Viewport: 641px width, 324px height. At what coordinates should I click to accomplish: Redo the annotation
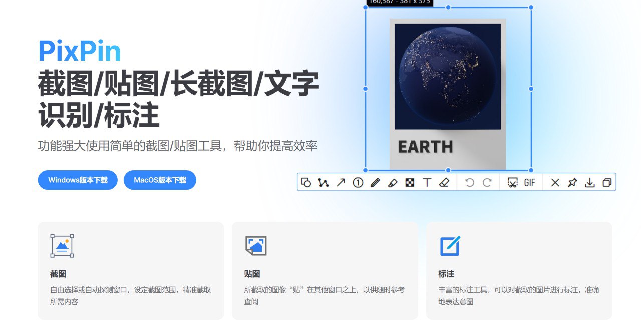(487, 182)
